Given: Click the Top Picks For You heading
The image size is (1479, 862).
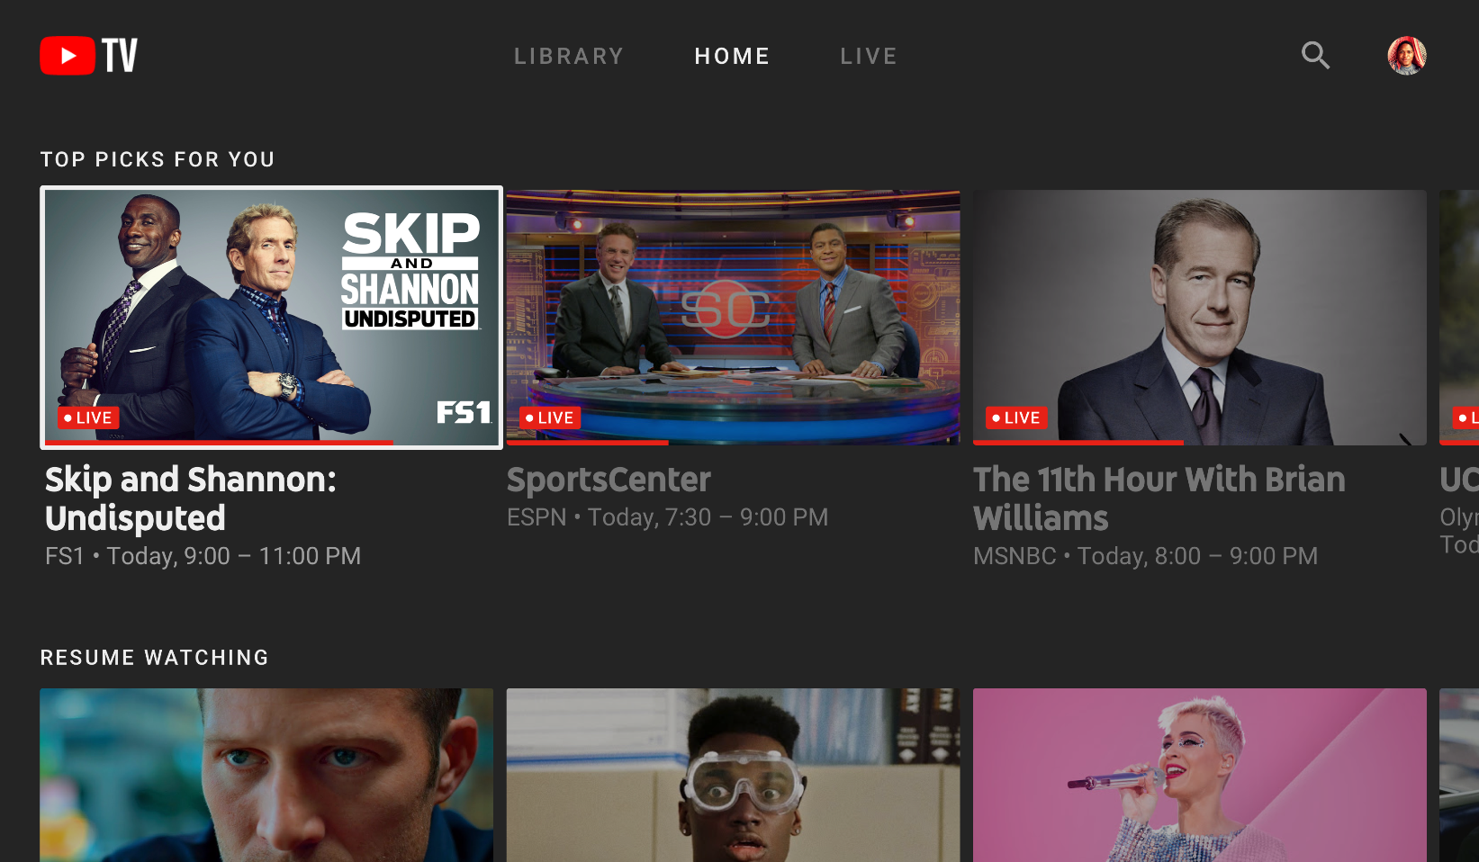Looking at the screenshot, I should point(158,159).
